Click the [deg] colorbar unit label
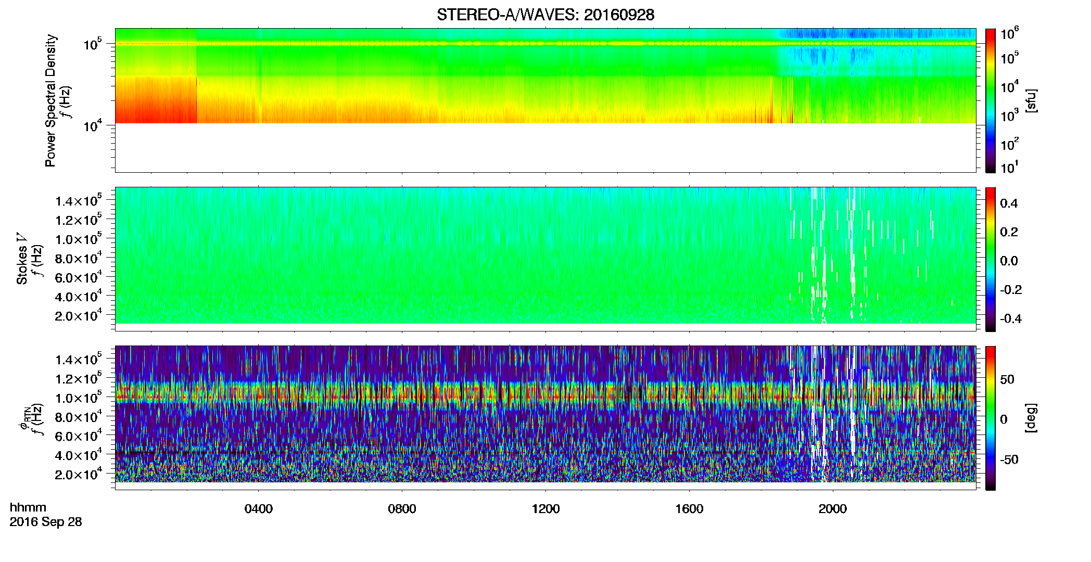1091x562 pixels. pyautogui.click(x=1031, y=418)
